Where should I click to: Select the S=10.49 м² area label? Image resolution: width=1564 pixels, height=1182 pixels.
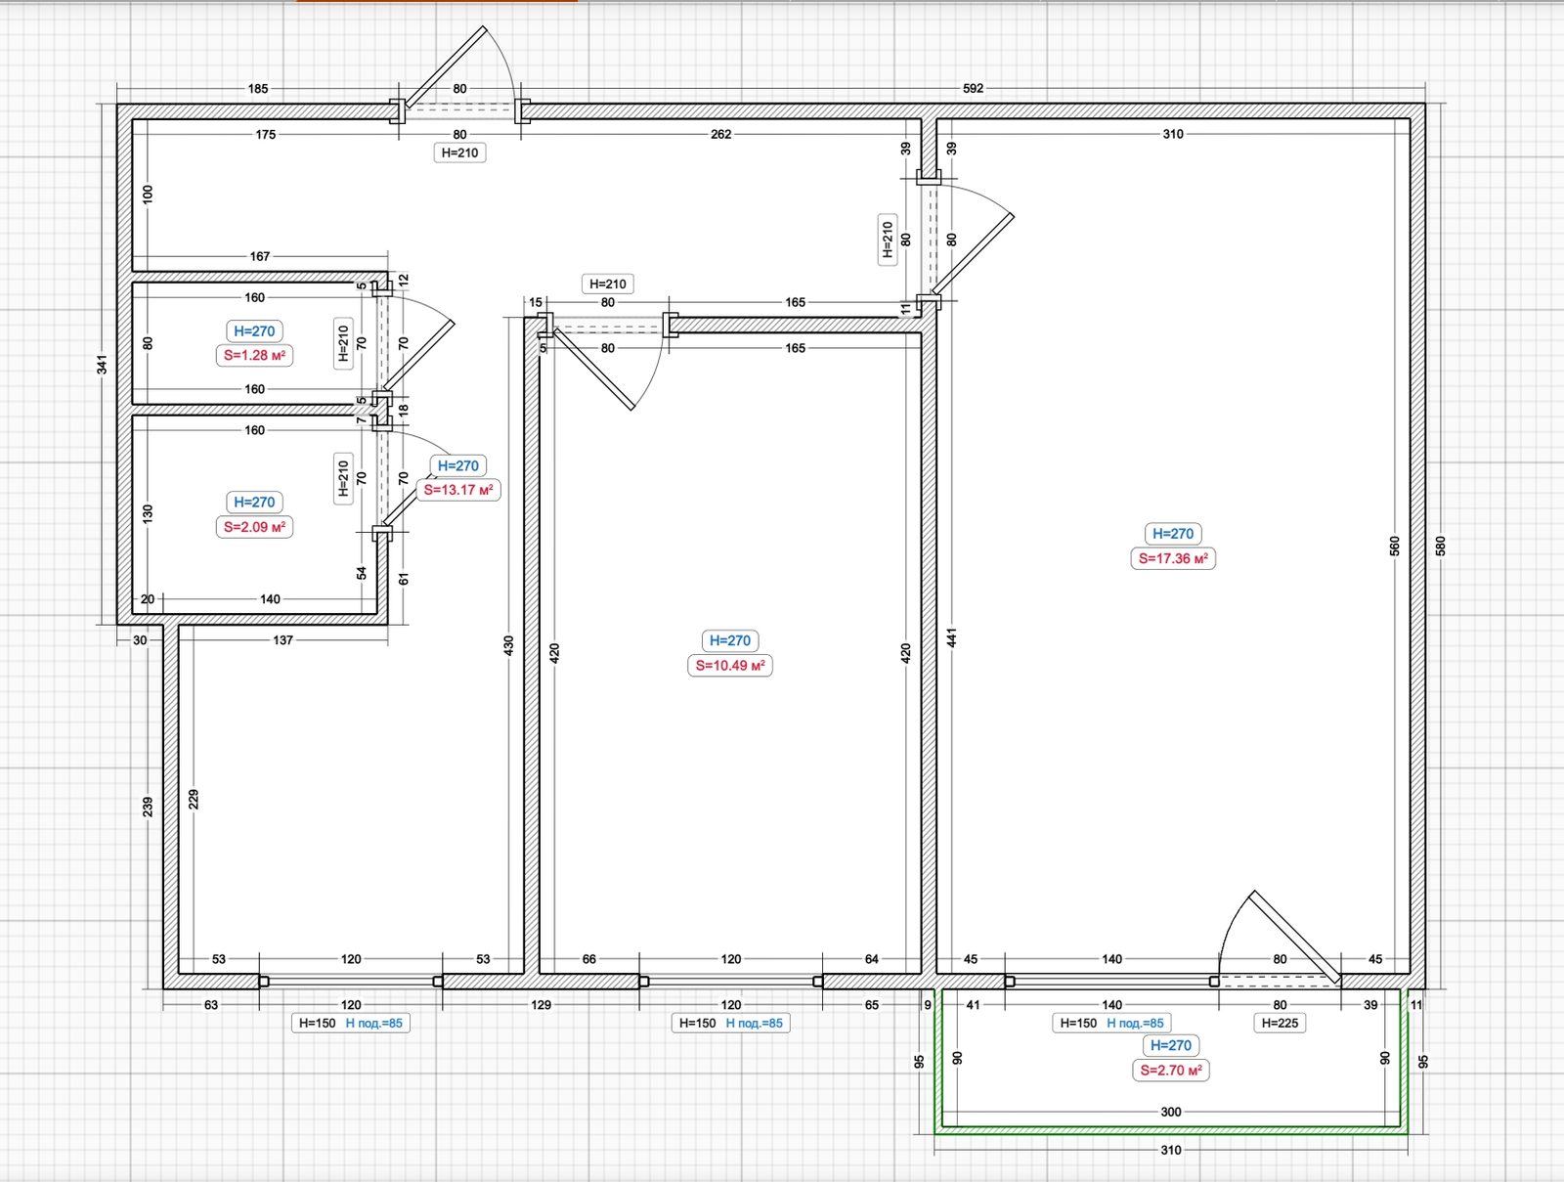click(x=730, y=666)
